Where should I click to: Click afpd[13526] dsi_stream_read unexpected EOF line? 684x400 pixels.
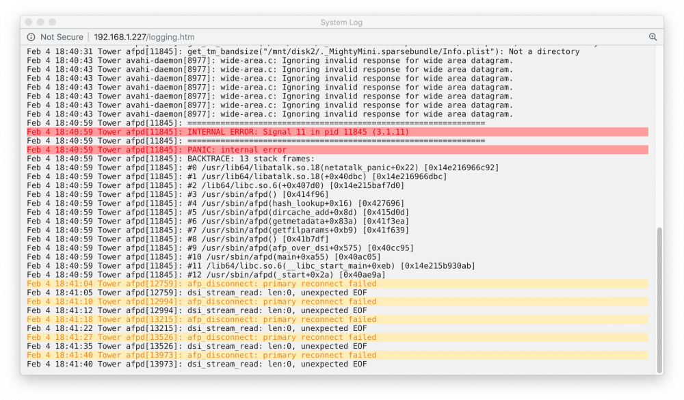pos(197,347)
